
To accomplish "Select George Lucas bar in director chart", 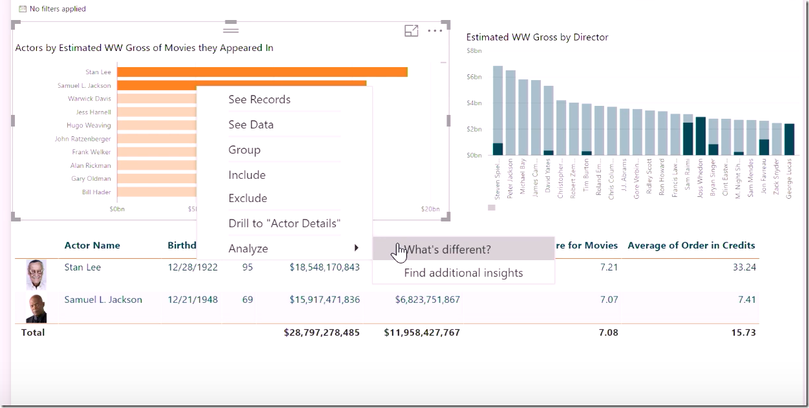I will click(x=789, y=139).
